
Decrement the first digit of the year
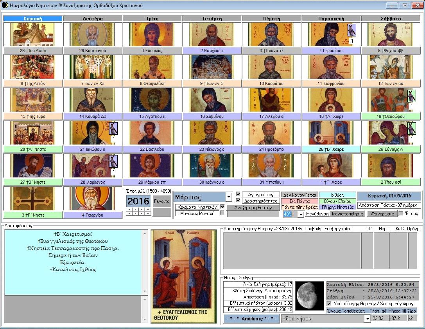coord(129,213)
